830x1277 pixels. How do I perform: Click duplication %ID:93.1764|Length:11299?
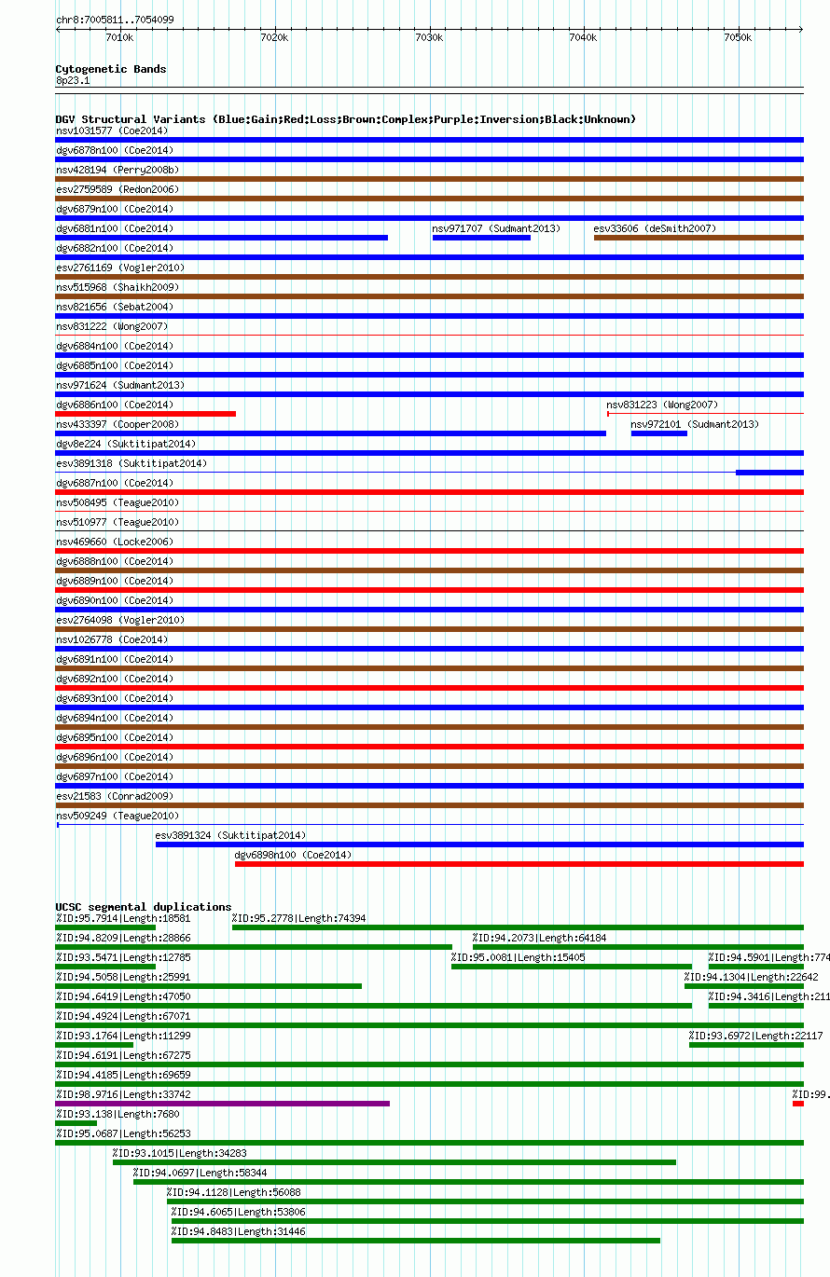point(123,1037)
